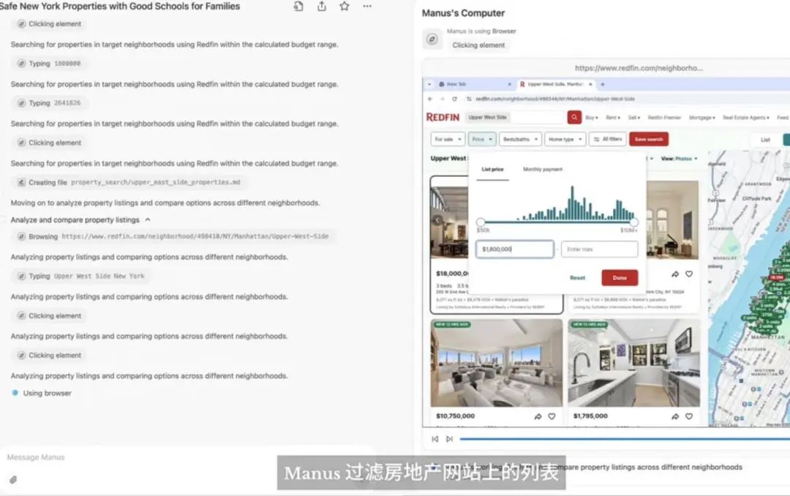The width and height of the screenshot is (790, 496).
Task: Open a new browser tab with plus
Action: [x=603, y=84]
